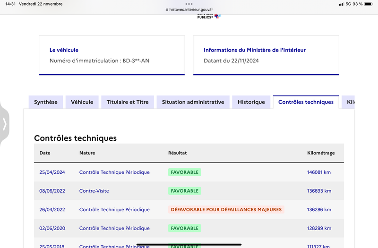Tap the lock icon beside the URL
378x248 pixels.
tap(167, 9)
